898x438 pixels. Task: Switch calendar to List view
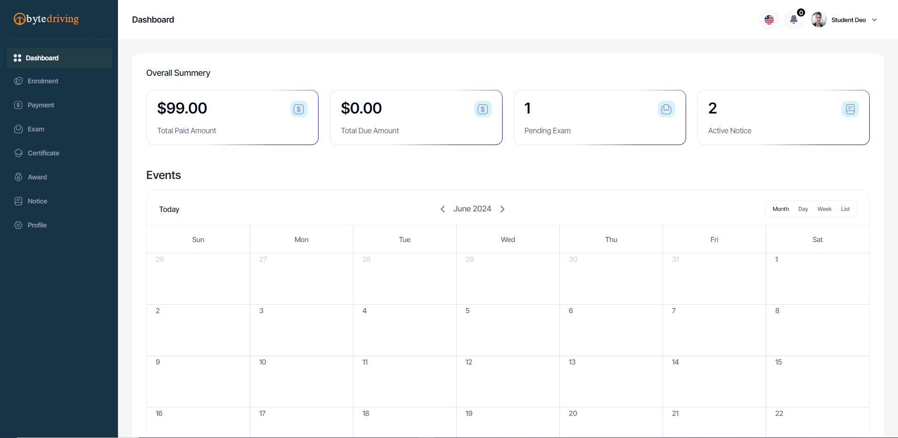845,209
